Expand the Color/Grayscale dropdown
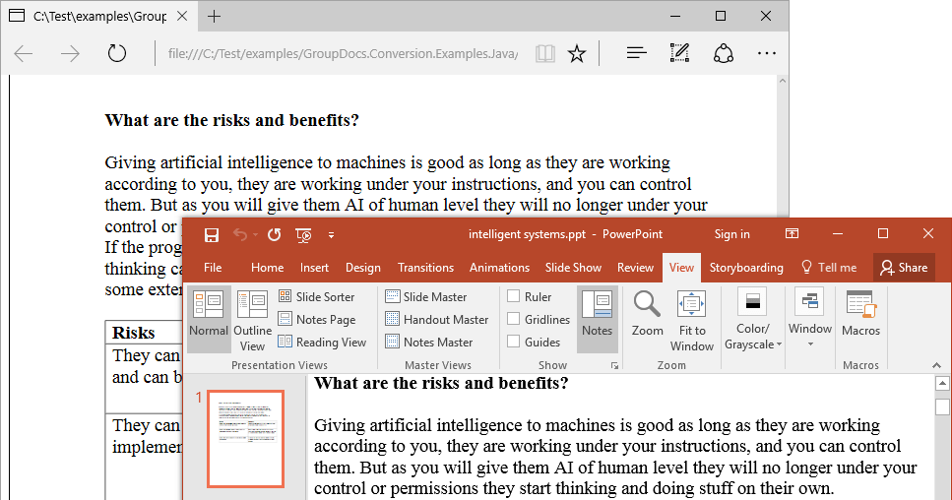The height and width of the screenshot is (500, 952). [x=753, y=336]
